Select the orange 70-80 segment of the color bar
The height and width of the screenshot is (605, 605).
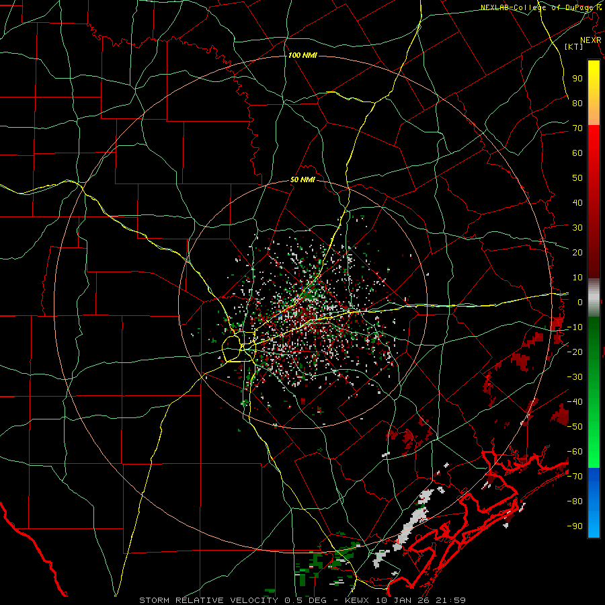pyautogui.click(x=594, y=114)
